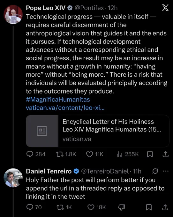Downvote Daniel Tenreiro's reply
173x217 pixels.
[122, 207]
